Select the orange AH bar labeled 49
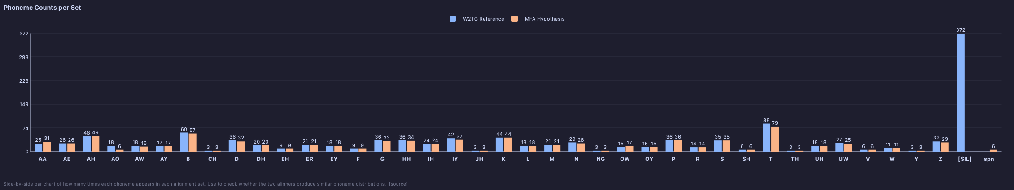 click(95, 144)
